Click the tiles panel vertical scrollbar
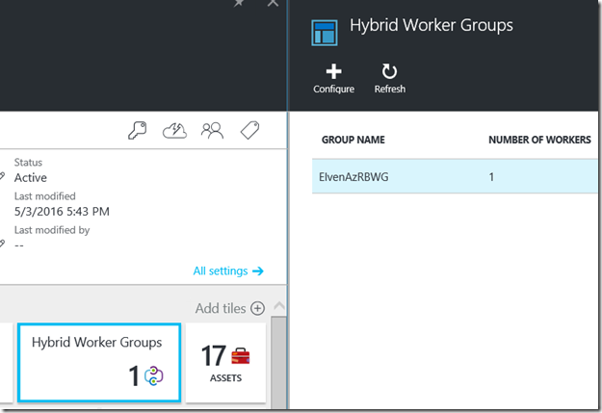Screen dimensions: 602x413 pos(279,361)
